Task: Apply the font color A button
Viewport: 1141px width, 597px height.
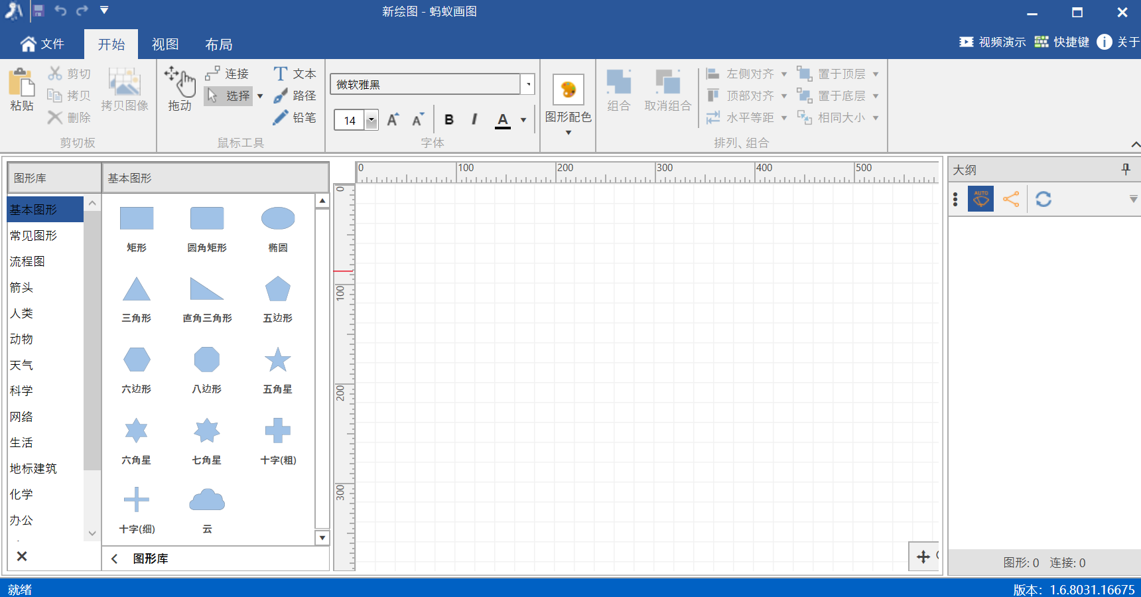Action: [503, 120]
